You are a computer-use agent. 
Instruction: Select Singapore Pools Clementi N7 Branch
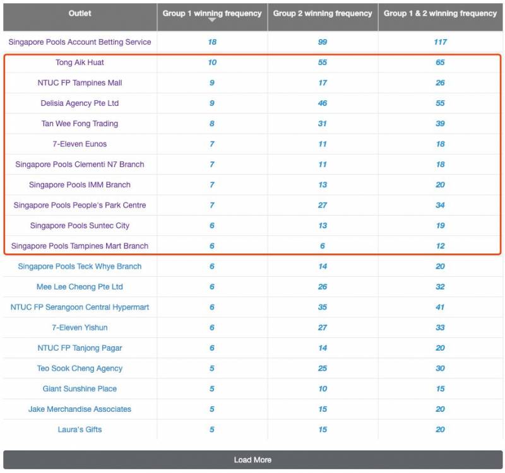point(80,165)
